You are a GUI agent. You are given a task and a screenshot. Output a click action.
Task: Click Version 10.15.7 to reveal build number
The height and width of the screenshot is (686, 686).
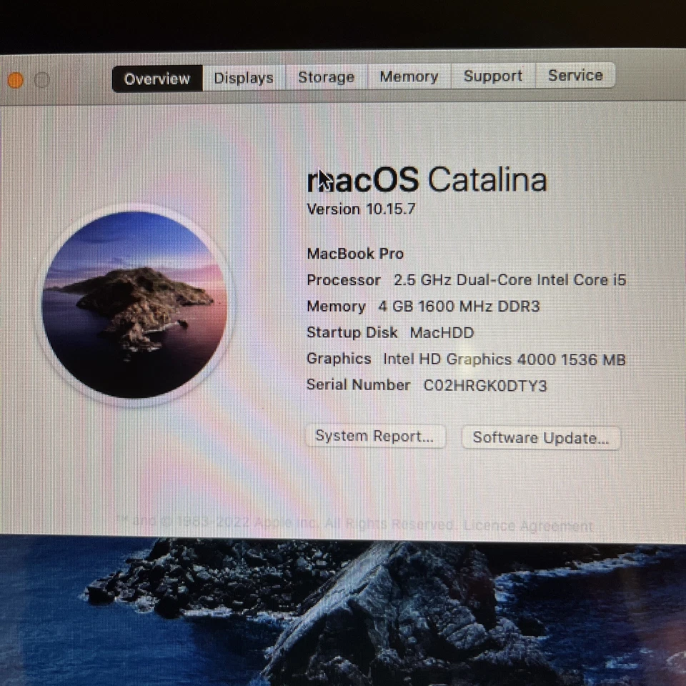(x=360, y=209)
